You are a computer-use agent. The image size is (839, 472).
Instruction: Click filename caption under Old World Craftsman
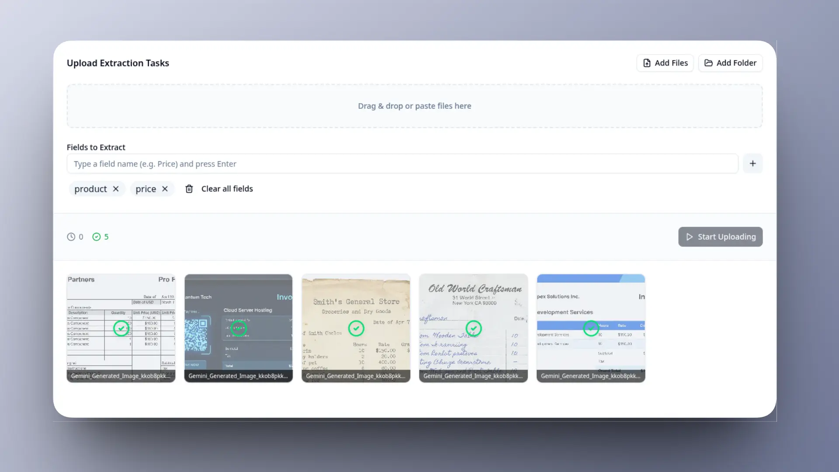(473, 376)
